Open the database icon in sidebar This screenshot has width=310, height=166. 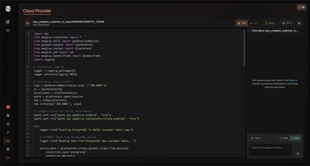[x=8, y=124]
